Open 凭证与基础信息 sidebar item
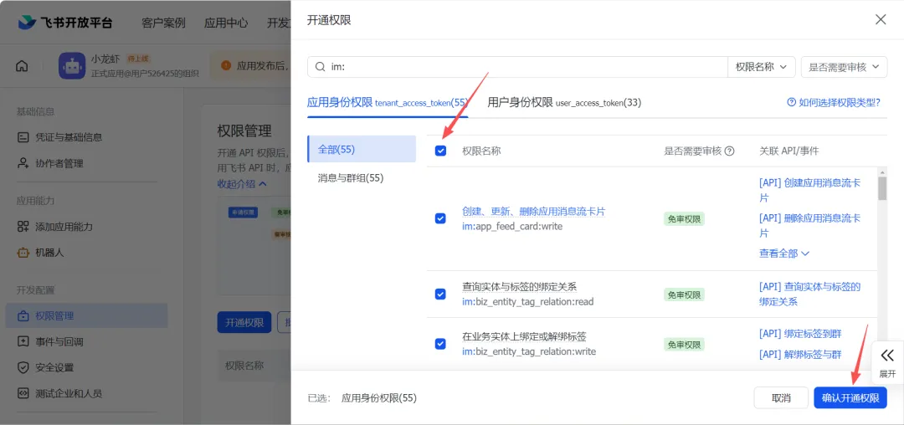The image size is (904, 425). pos(86,137)
